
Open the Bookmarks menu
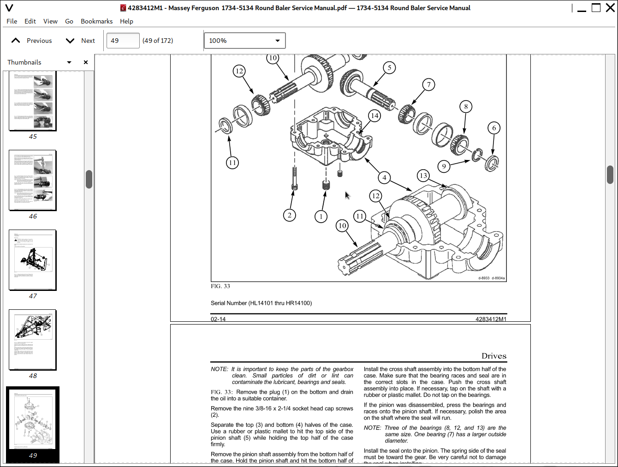tap(96, 21)
